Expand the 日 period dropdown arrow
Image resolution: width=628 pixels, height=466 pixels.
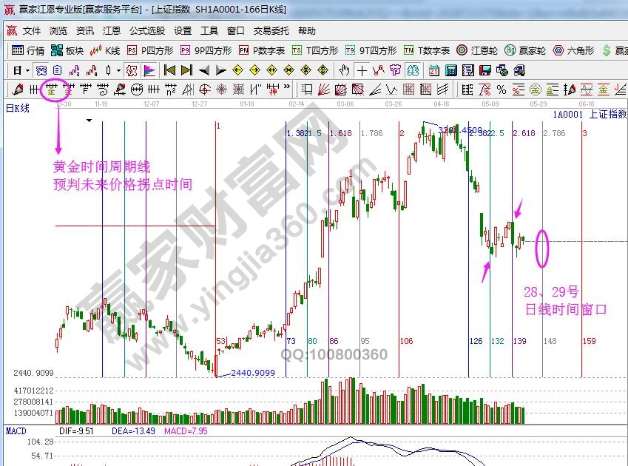click(x=27, y=70)
